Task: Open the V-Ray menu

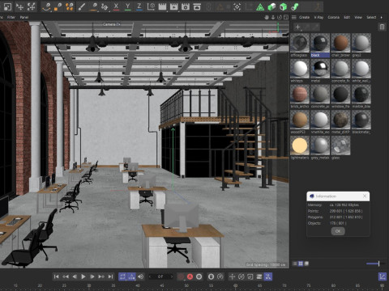Action: click(318, 17)
